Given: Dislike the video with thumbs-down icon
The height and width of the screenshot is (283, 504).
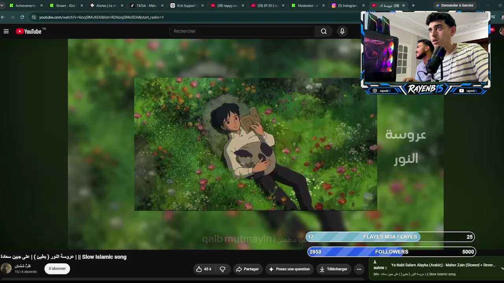Looking at the screenshot, I should 223,269.
